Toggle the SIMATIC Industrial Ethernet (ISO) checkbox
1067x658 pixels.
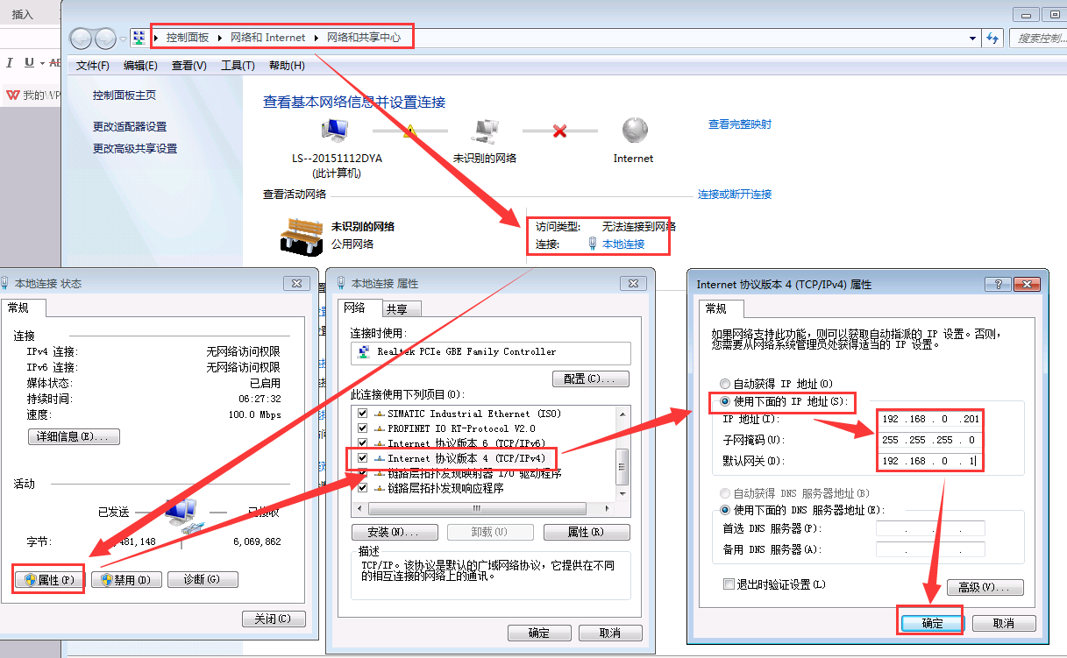(x=361, y=414)
